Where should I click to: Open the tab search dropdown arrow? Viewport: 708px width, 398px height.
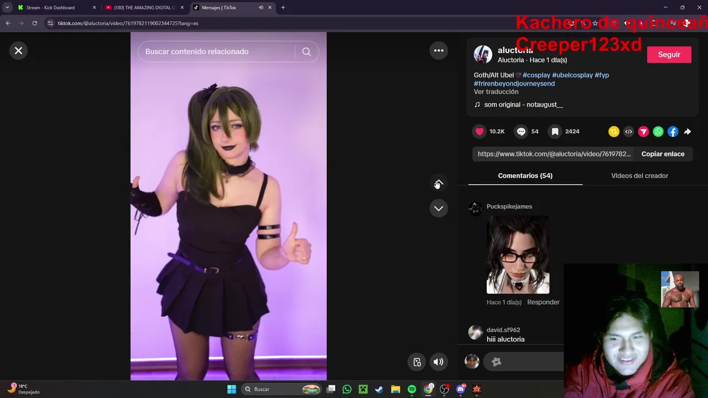(x=7, y=8)
